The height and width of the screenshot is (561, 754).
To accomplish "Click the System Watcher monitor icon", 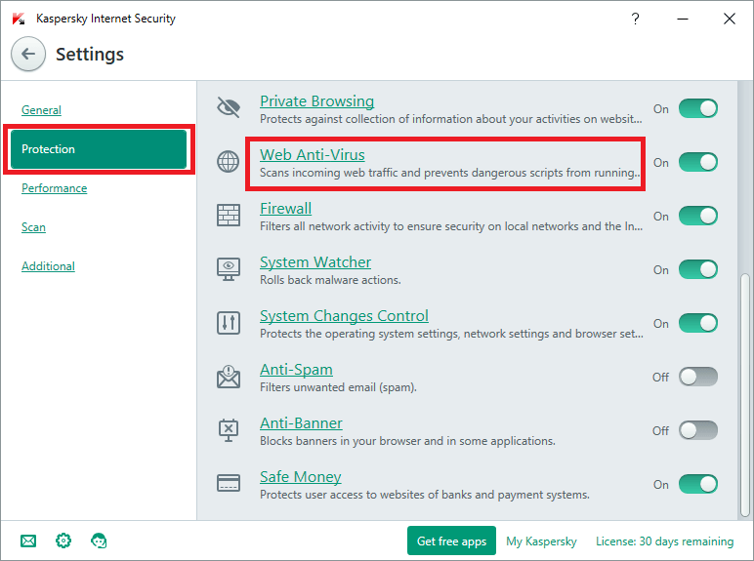I will click(x=229, y=269).
